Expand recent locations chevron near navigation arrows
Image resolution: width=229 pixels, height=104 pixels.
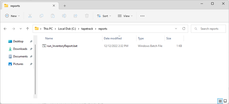click(21, 29)
